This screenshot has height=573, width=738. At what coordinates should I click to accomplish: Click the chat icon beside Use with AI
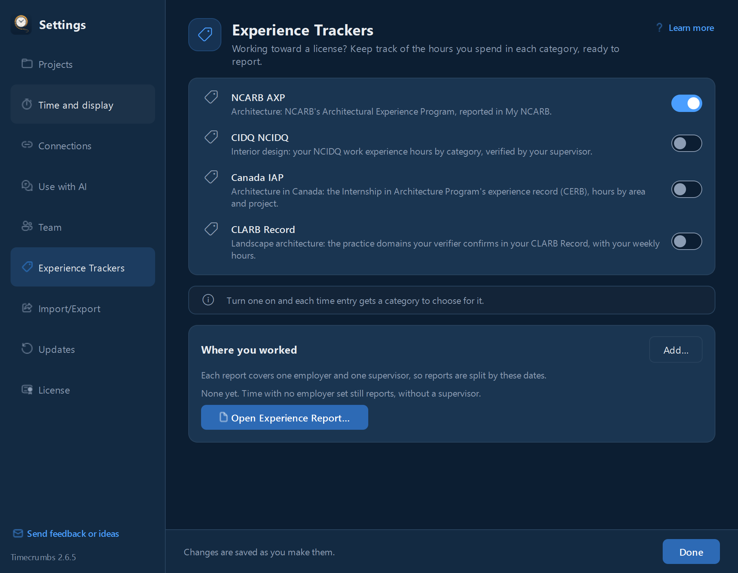(27, 185)
